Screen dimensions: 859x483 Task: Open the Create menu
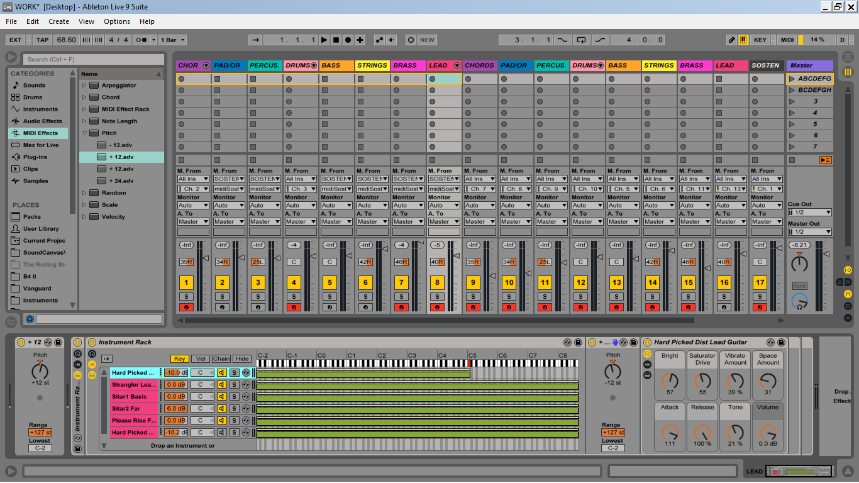58,21
